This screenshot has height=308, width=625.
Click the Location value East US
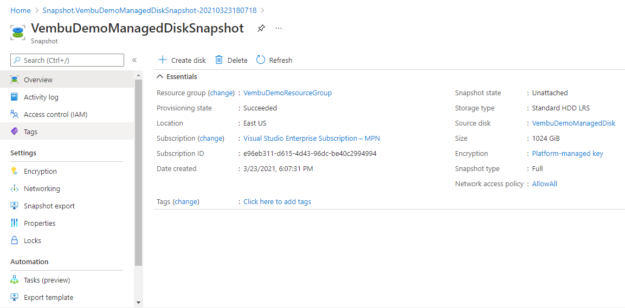255,123
